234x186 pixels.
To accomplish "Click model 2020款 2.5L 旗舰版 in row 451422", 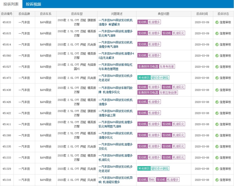I will tap(77, 113).
